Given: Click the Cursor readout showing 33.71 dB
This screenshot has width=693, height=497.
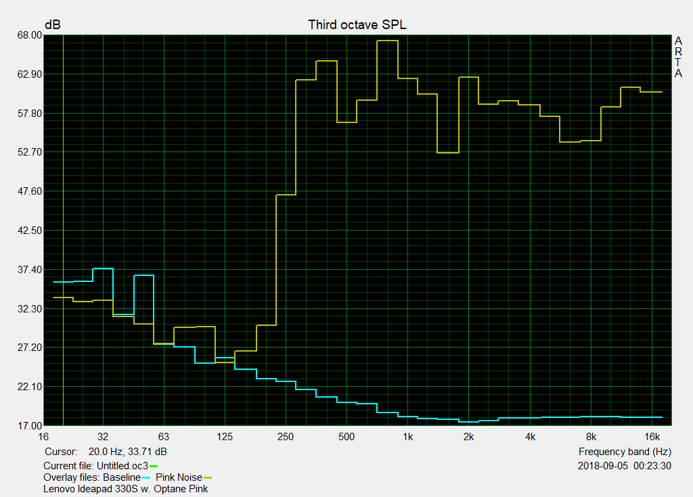Looking at the screenshot, I should (106, 451).
